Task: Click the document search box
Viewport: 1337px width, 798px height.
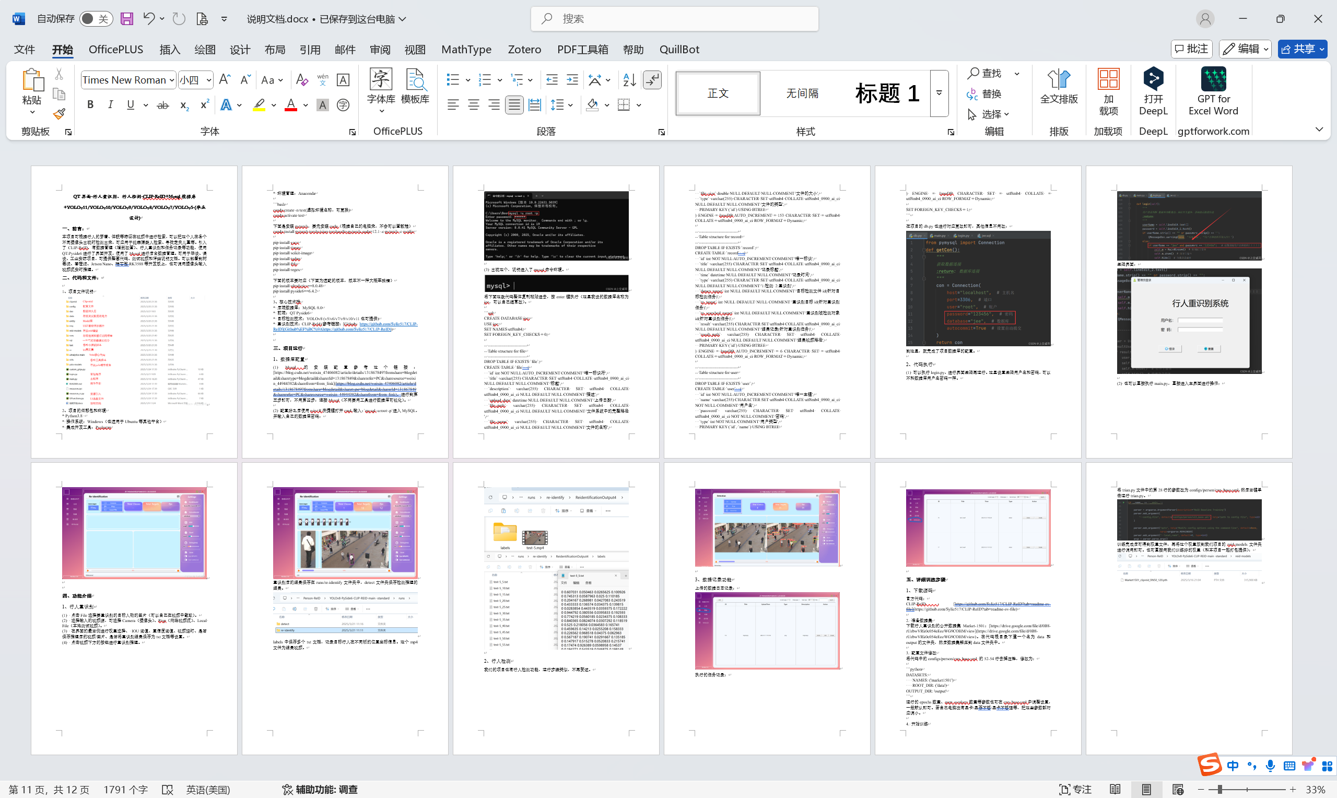Action: (x=675, y=19)
